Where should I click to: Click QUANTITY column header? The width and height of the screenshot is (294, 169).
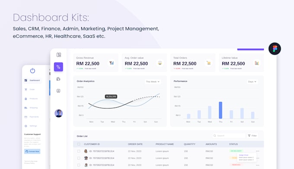coord(189,144)
